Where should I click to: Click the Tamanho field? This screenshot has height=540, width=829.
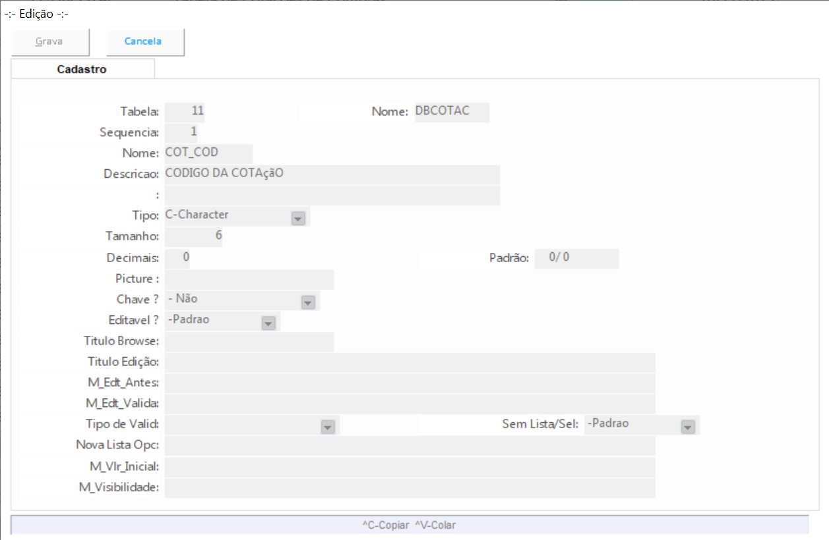click(x=193, y=236)
